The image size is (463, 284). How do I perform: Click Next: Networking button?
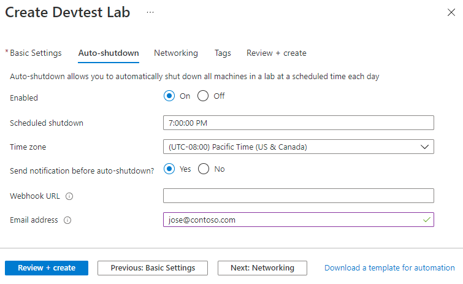[x=262, y=268]
